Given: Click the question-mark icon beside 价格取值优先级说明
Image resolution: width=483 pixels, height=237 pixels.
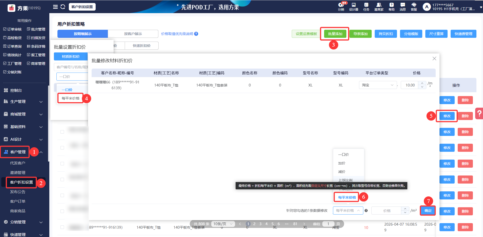Looking at the screenshot, I should tap(196, 34).
